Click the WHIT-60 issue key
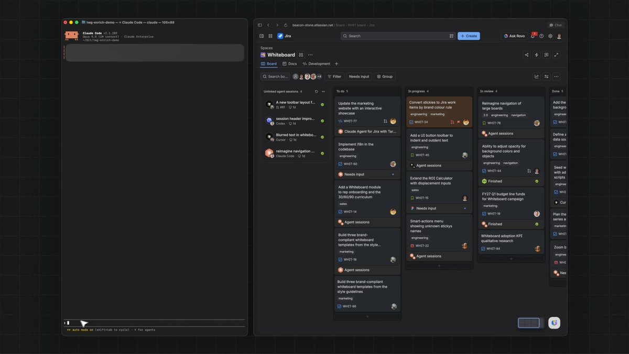The height and width of the screenshot is (354, 629). coord(351,164)
